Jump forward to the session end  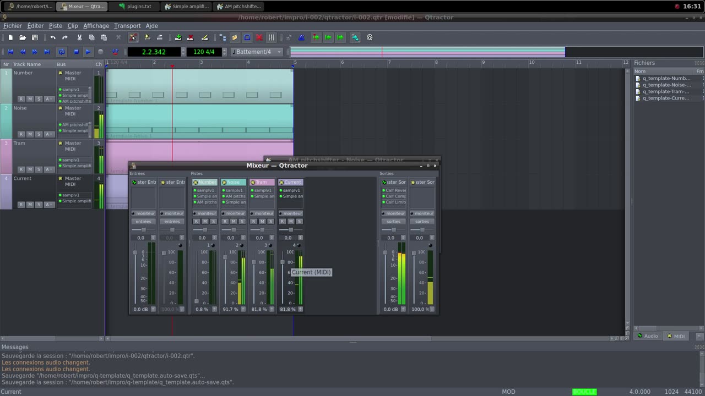(47, 52)
